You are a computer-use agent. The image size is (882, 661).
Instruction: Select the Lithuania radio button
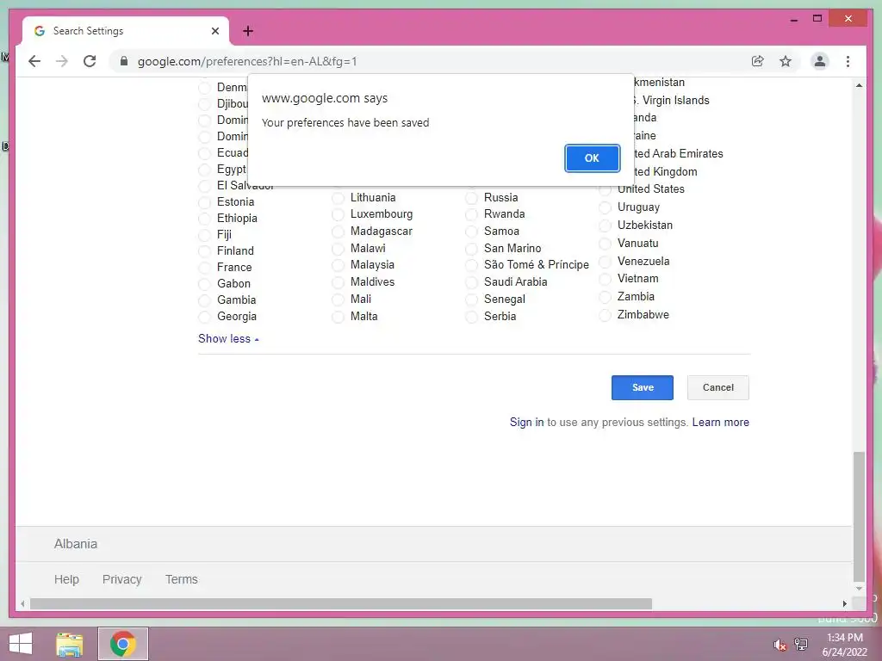[x=338, y=198]
